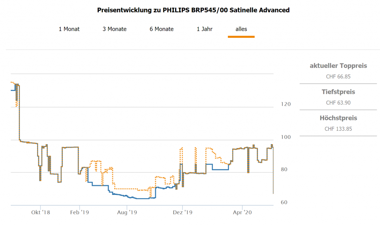
Task: Click the aktueller Toppreis heading
Action: [x=338, y=66]
